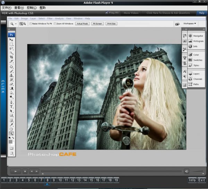The image size is (208, 189).
Task: Select the Lasso tool
Action: pos(11,49)
